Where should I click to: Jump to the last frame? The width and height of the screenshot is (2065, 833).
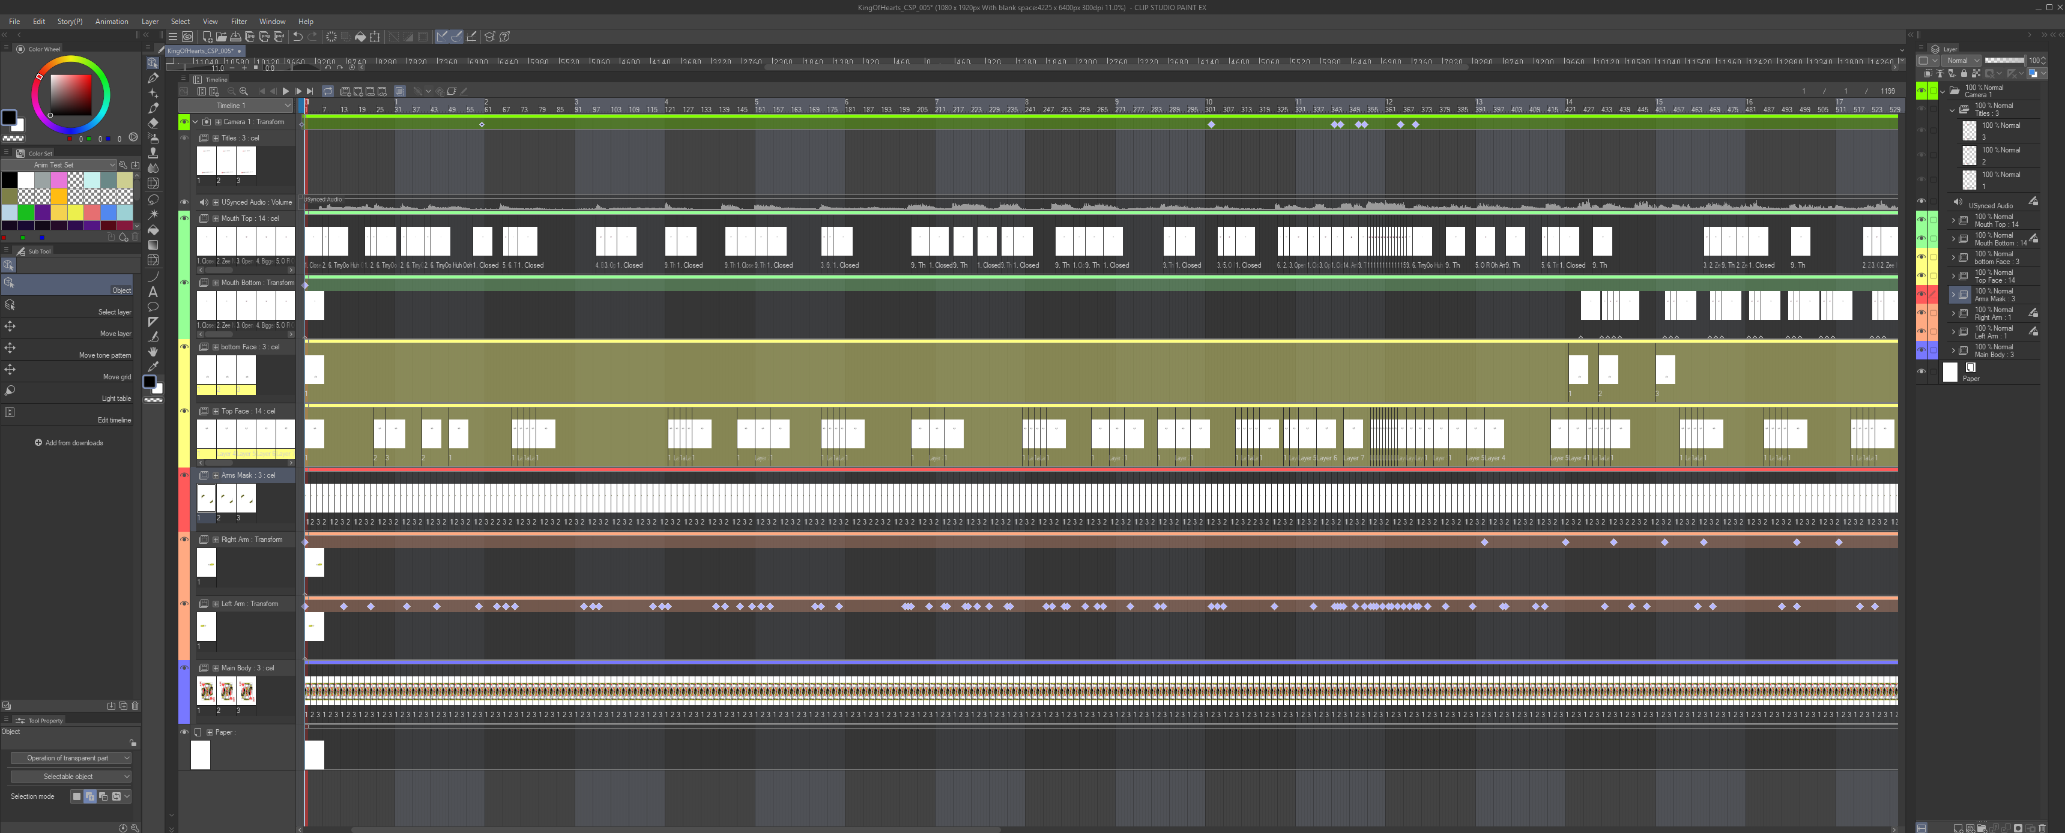coord(310,91)
